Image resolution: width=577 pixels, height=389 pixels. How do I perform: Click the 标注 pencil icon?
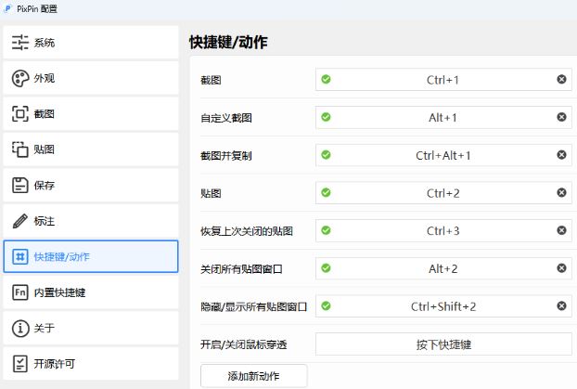pos(19,221)
